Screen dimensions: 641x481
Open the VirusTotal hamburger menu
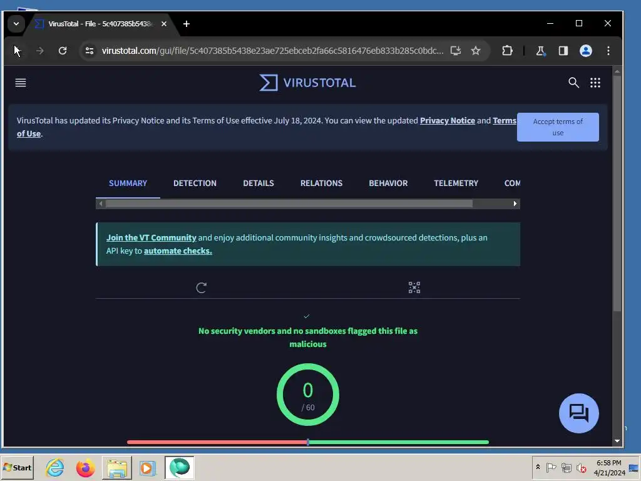[x=21, y=83]
